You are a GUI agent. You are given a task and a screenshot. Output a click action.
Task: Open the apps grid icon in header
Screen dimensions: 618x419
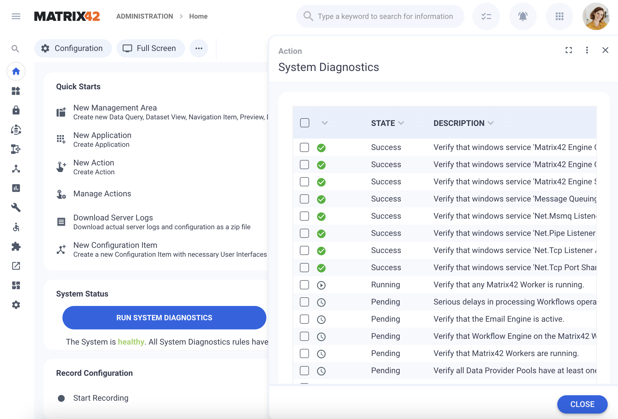(559, 16)
